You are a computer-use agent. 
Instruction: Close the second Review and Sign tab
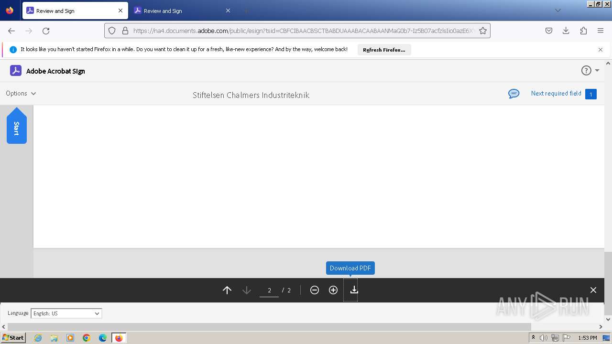pos(228,11)
